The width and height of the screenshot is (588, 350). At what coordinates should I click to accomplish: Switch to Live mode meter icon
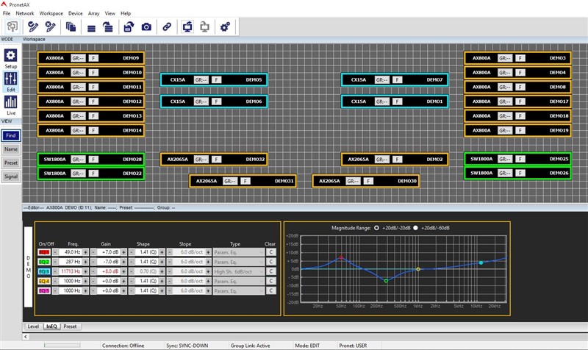[x=10, y=102]
